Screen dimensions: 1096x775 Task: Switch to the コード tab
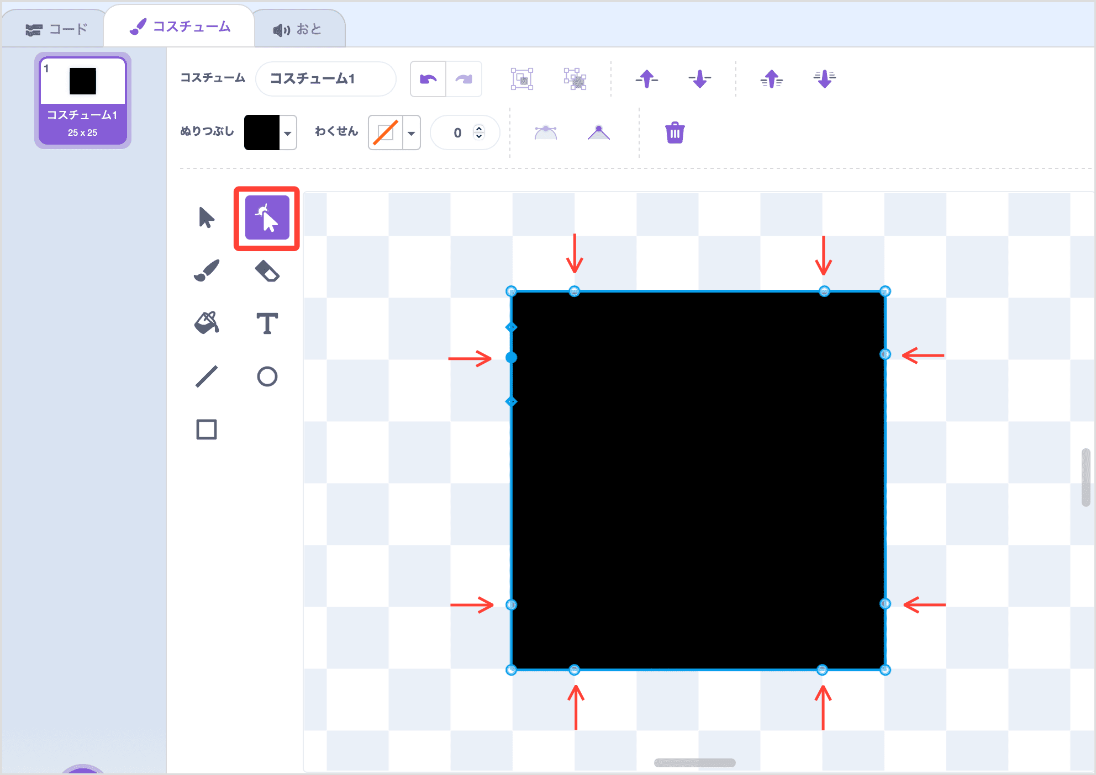(56, 29)
